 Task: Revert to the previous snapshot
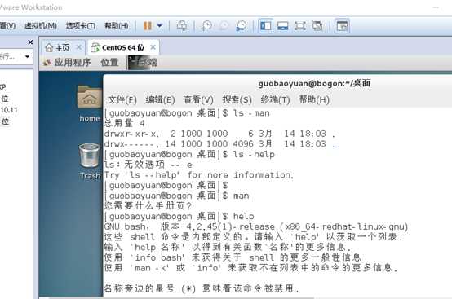point(224,26)
